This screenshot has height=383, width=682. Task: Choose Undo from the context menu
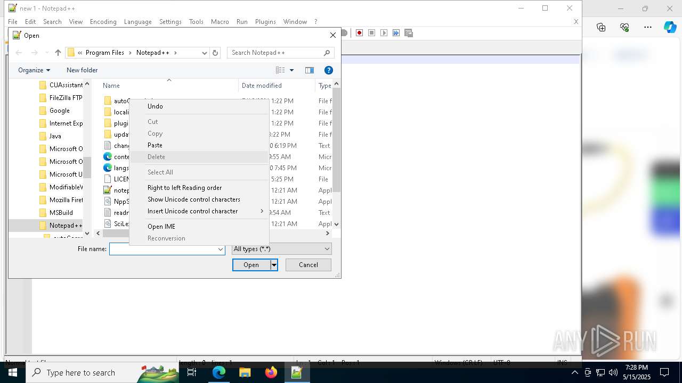pyautogui.click(x=199, y=106)
